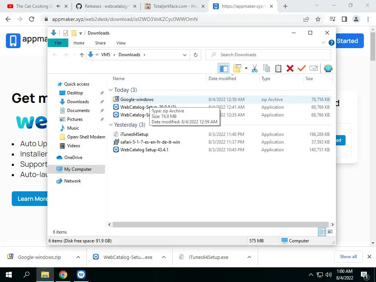376x282 pixels.
Task: Select the iTunes64Setup file
Action: (x=221, y=134)
